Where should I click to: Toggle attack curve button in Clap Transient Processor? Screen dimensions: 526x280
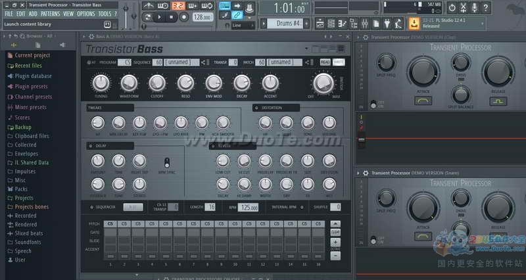(x=423, y=101)
